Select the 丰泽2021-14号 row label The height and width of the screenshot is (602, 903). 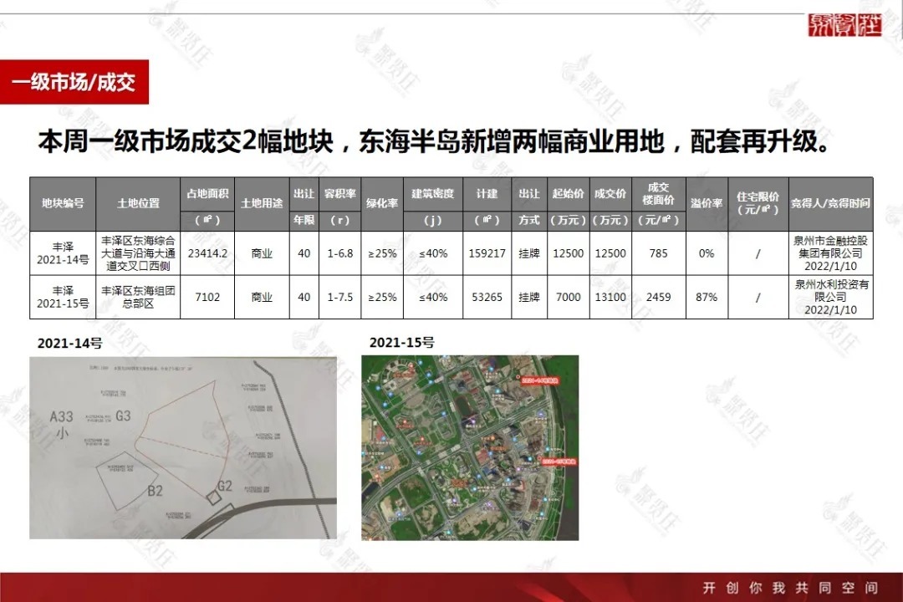click(x=63, y=253)
